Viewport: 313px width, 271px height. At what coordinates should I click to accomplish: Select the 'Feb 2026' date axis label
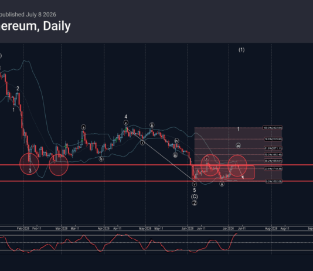23,228
